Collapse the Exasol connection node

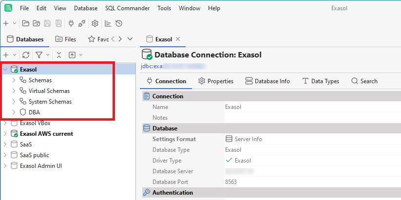[x=5, y=70]
